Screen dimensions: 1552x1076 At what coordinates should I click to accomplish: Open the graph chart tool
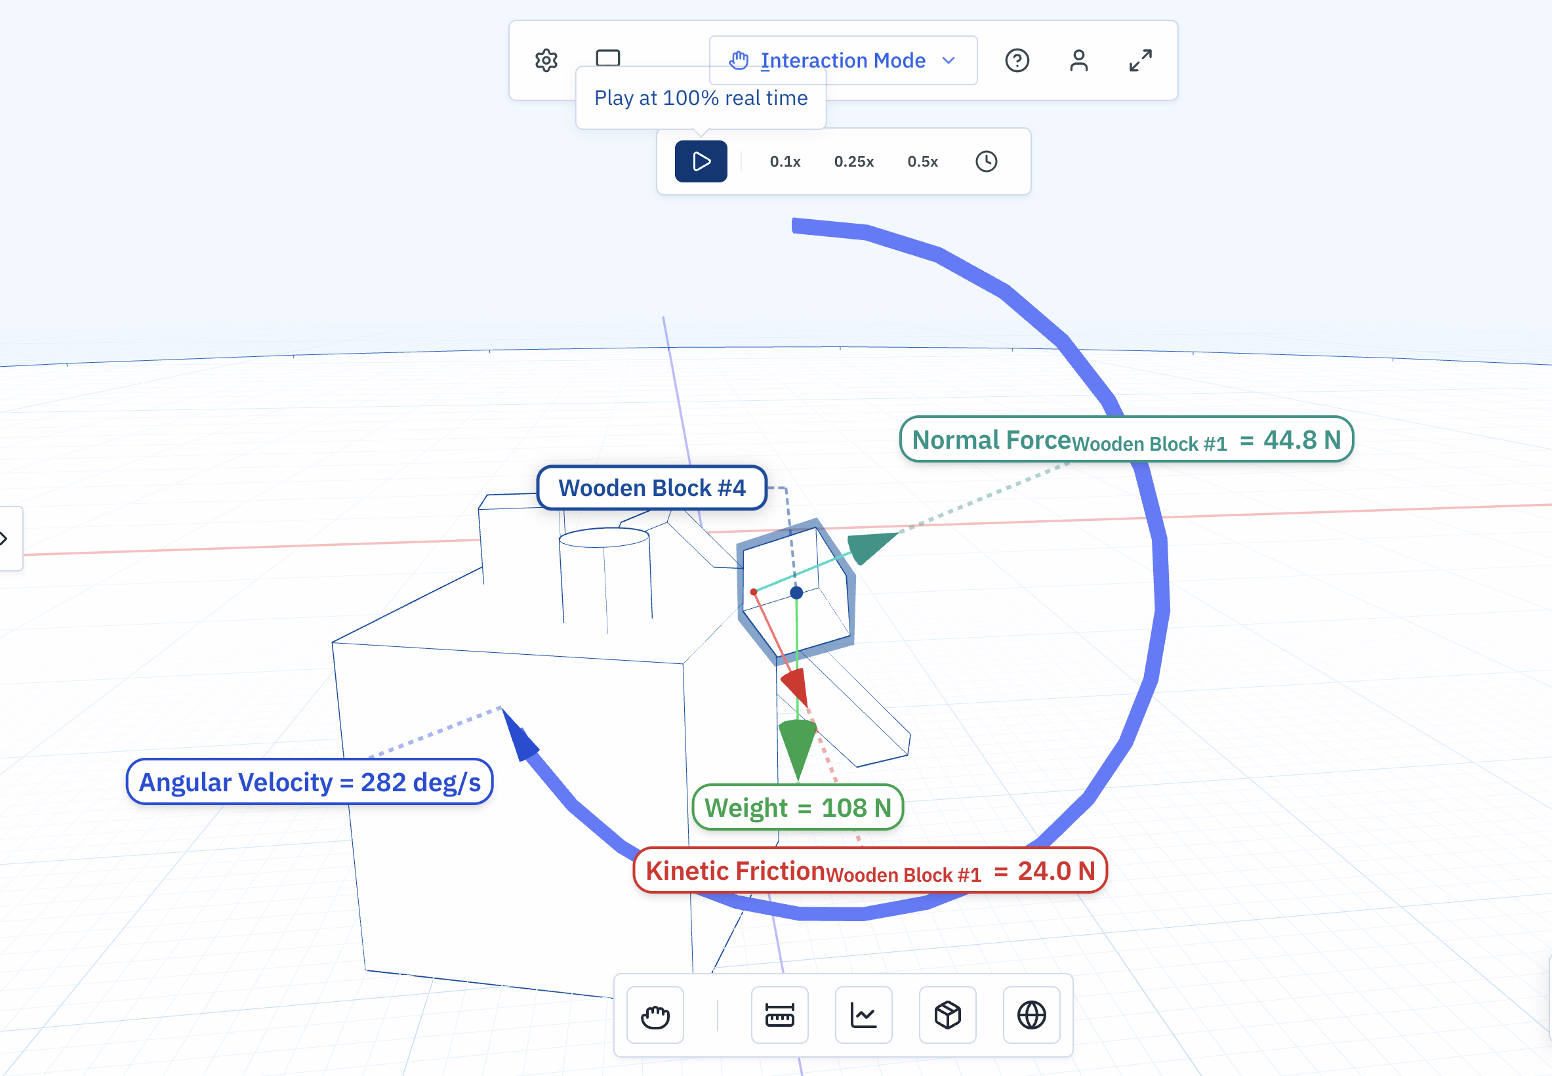point(863,1016)
